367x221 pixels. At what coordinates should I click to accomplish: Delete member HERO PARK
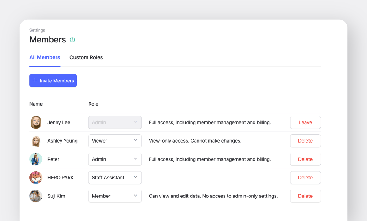click(x=305, y=177)
